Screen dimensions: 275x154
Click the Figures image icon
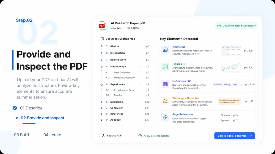165,67
